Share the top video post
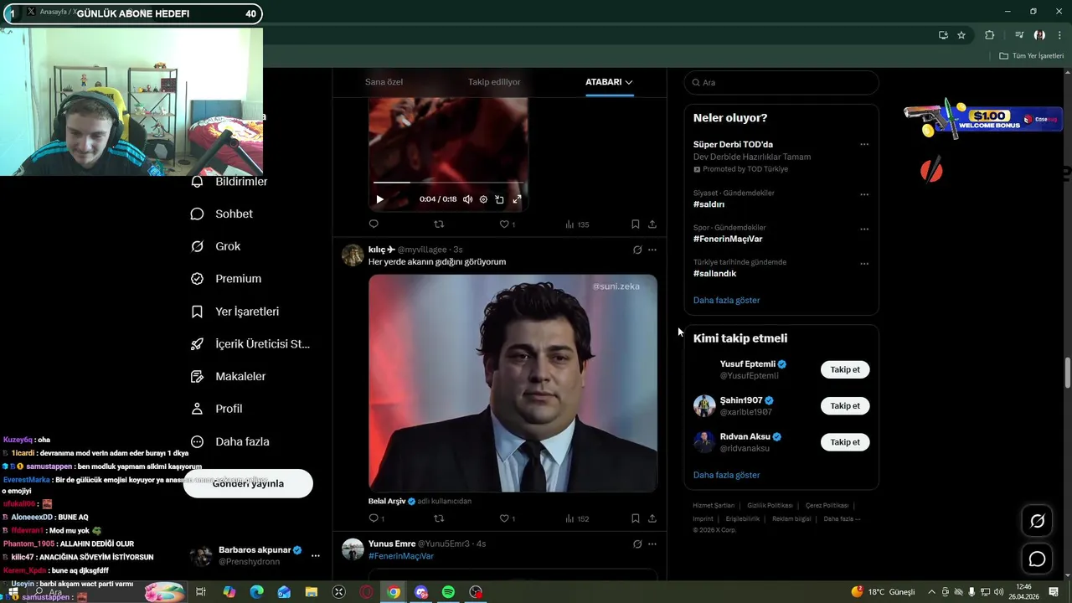 [x=652, y=224]
